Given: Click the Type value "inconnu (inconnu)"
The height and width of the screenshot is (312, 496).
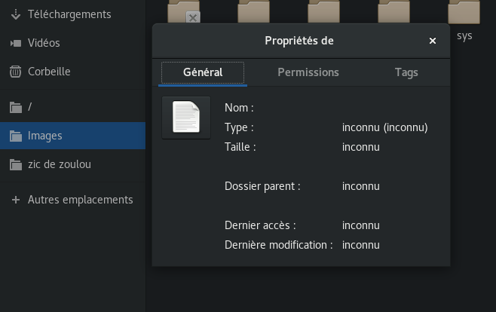Looking at the screenshot, I should (384, 127).
